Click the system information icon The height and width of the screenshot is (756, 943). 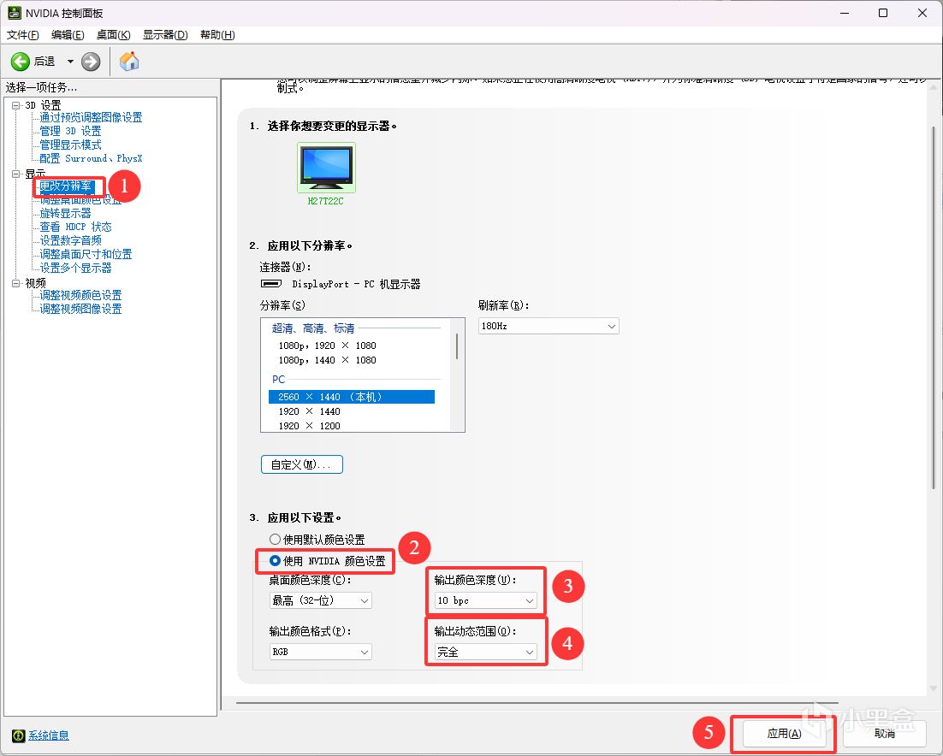tap(18, 735)
